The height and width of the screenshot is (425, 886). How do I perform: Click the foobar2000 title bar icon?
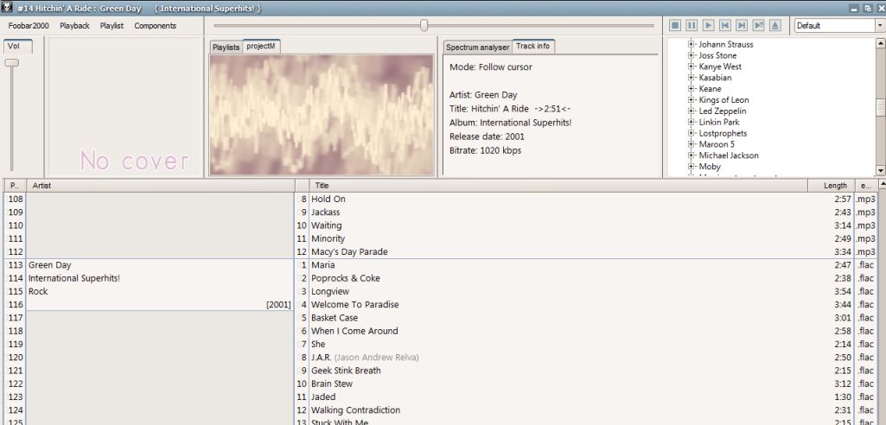[x=7, y=8]
